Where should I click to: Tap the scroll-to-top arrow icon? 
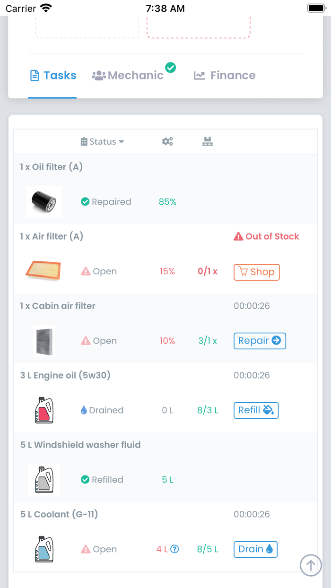point(311,565)
